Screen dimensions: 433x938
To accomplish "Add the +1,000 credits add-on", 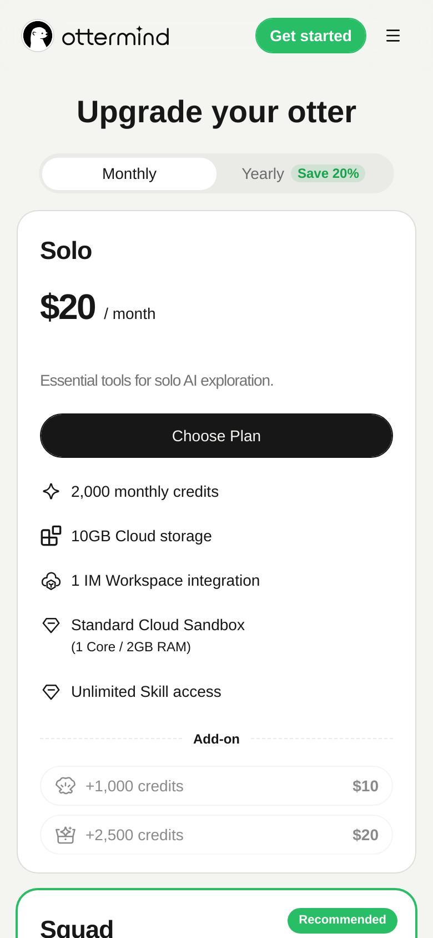I will coord(216,786).
